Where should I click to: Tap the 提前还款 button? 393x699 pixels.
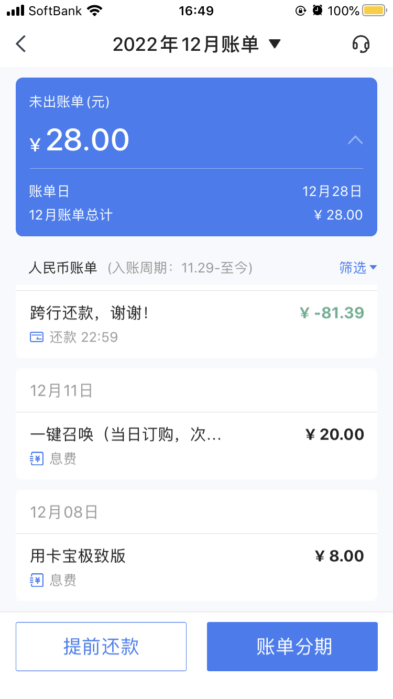(101, 647)
